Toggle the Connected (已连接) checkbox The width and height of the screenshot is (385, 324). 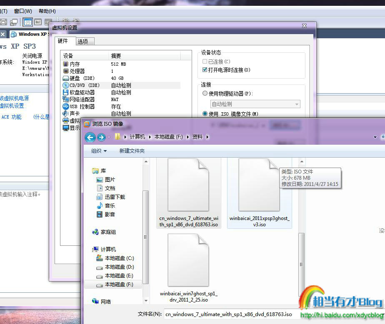tap(205, 61)
